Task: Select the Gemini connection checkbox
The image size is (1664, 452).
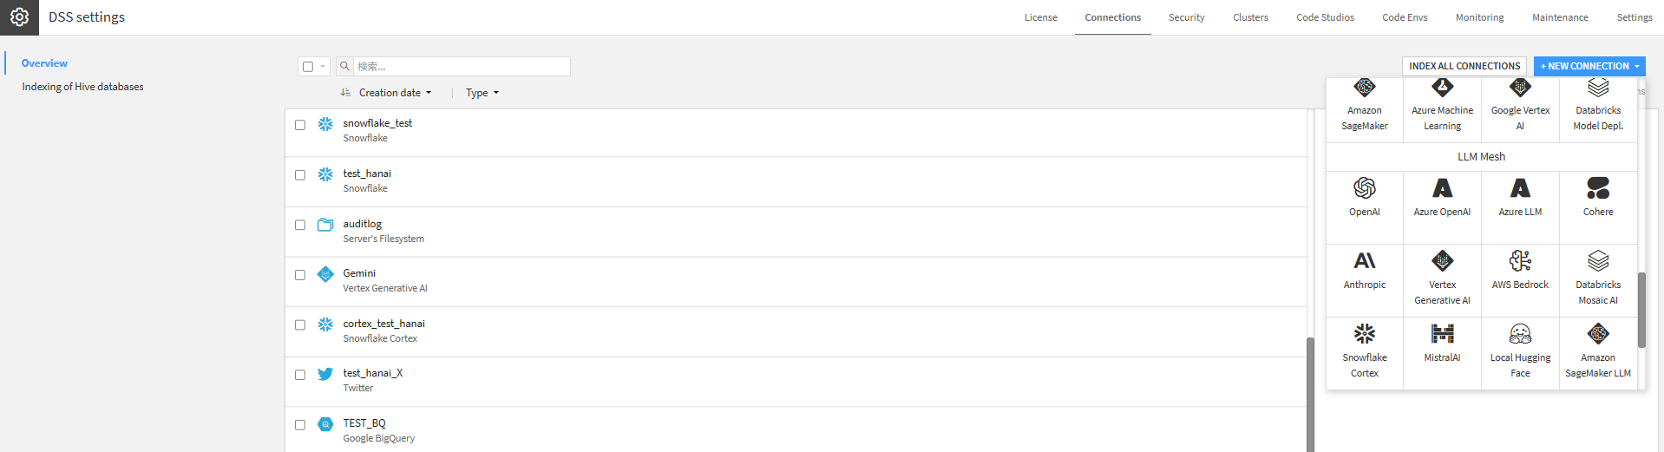Action: (300, 275)
